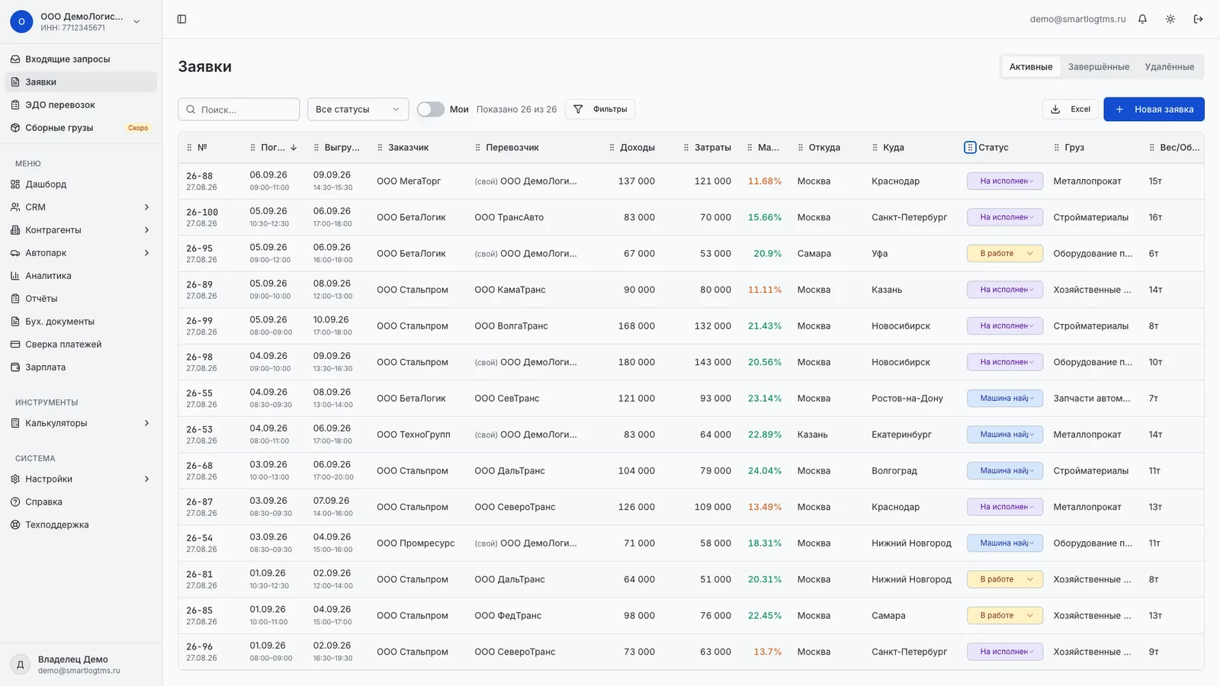The image size is (1220, 686).
Task: Click in the Поиск field
Action: tap(239, 109)
